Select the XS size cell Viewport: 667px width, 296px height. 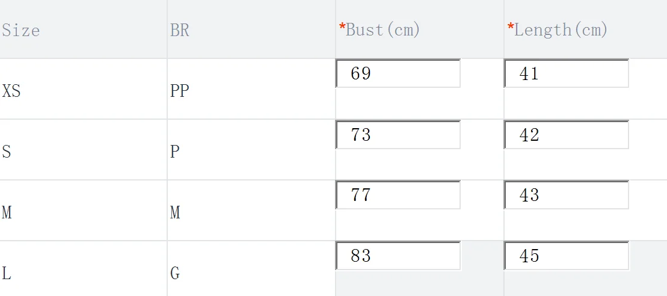tap(11, 91)
